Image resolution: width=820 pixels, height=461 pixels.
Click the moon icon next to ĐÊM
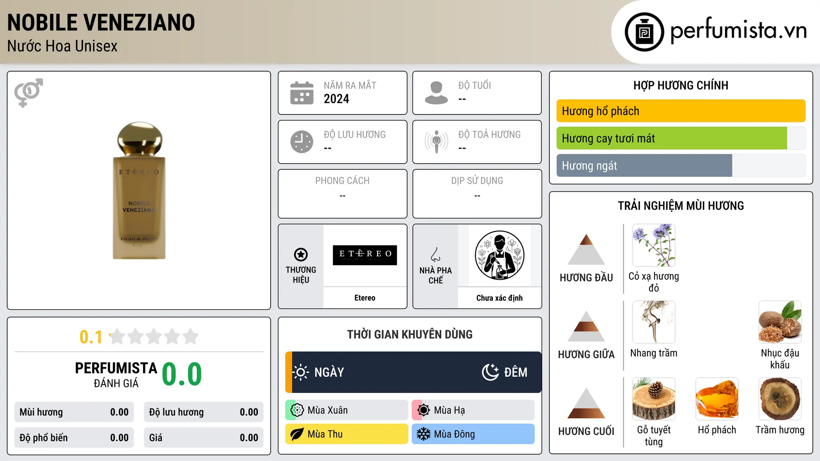[490, 372]
